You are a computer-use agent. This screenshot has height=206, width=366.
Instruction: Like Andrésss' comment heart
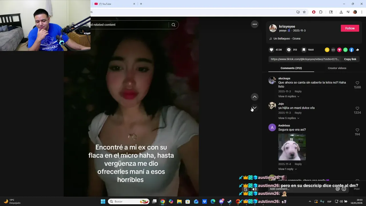357,130
